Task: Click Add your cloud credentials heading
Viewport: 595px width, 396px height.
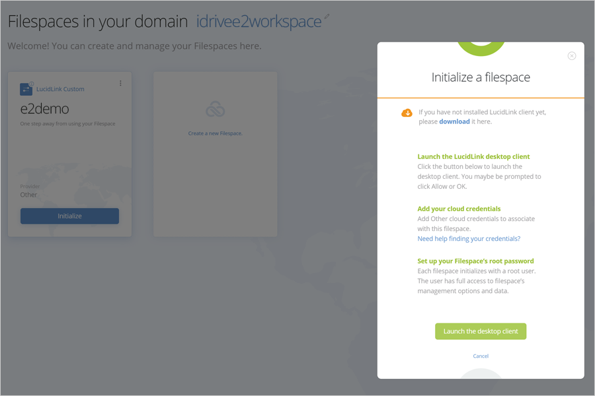Action: 459,209
